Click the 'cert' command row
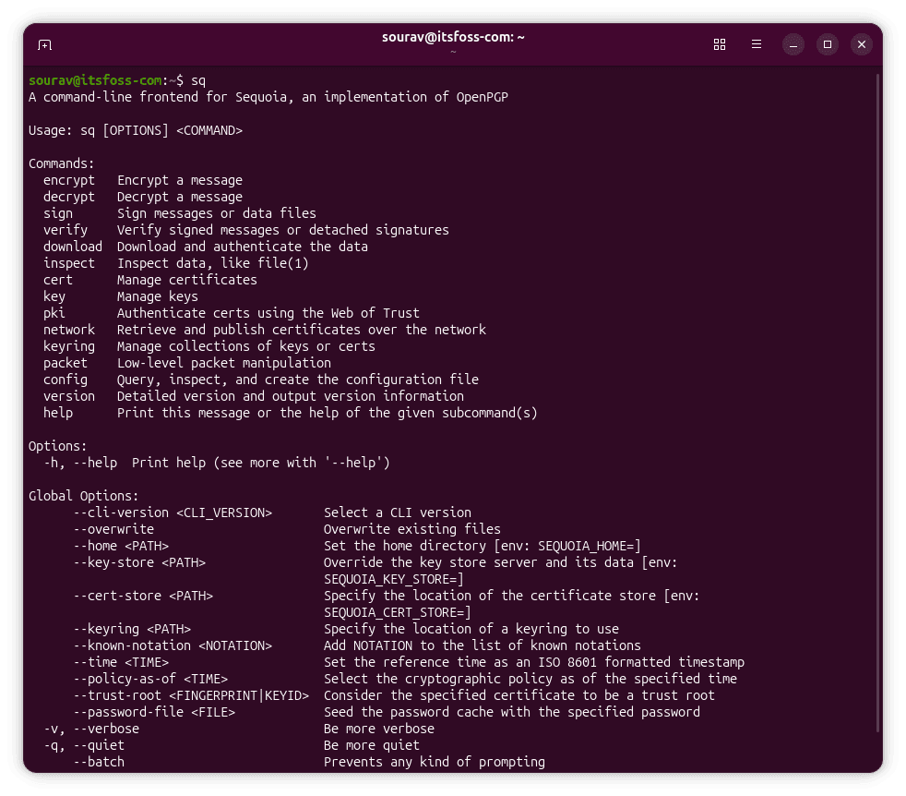 coord(150,280)
